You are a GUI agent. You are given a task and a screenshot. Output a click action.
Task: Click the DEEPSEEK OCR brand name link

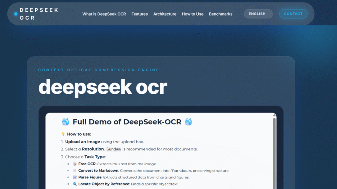(39, 14)
